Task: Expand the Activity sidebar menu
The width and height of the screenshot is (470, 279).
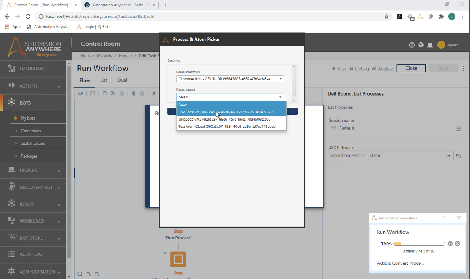Action: 33,86
